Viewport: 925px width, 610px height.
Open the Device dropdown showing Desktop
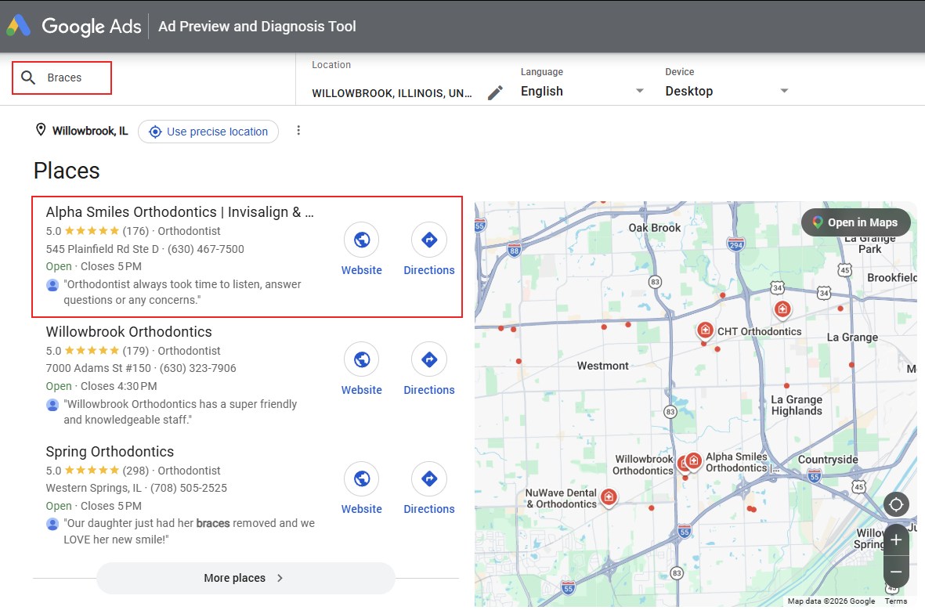[727, 91]
